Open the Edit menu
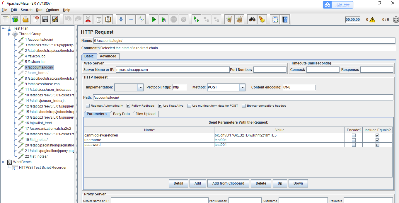The width and height of the screenshot is (399, 203). pos(14,10)
